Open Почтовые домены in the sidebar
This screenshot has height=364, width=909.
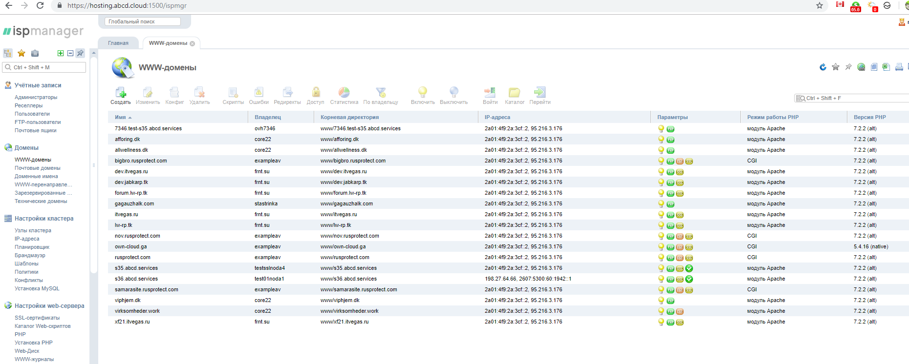(x=38, y=168)
